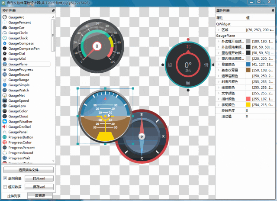Switch to the 数据源 tab
This screenshot has width=277, height=201.
(40, 195)
